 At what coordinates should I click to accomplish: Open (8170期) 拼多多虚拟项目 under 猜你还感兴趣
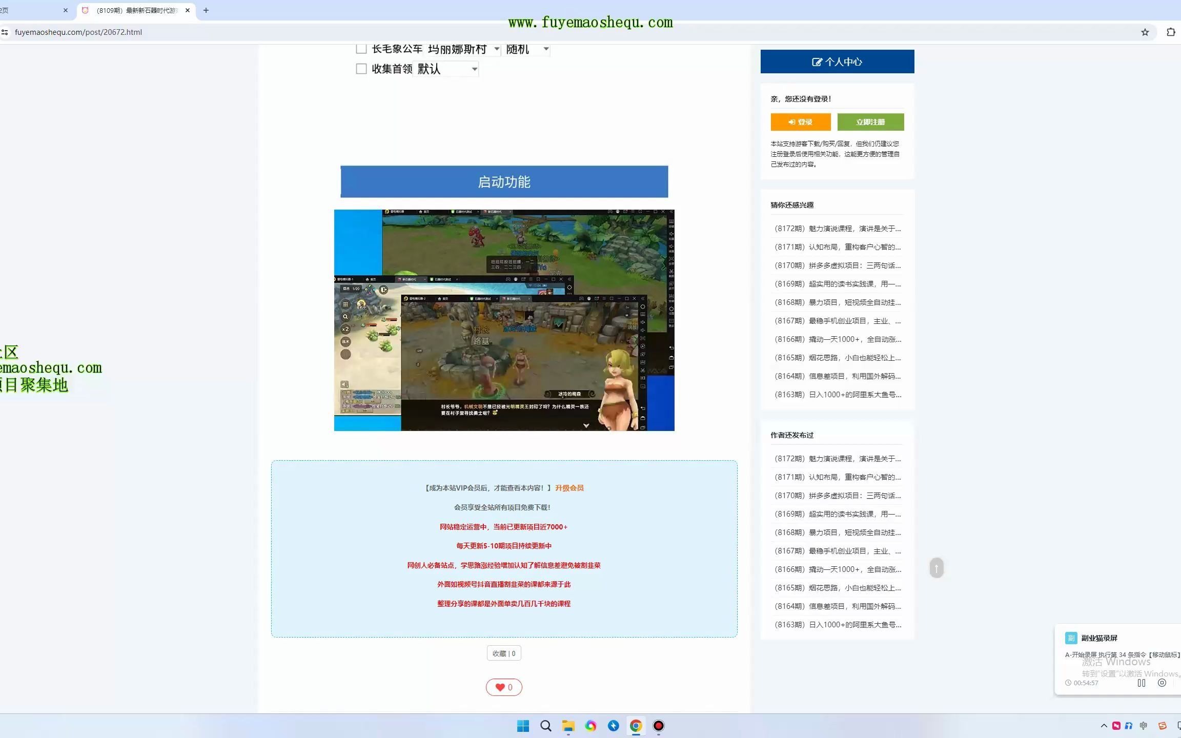pos(838,265)
